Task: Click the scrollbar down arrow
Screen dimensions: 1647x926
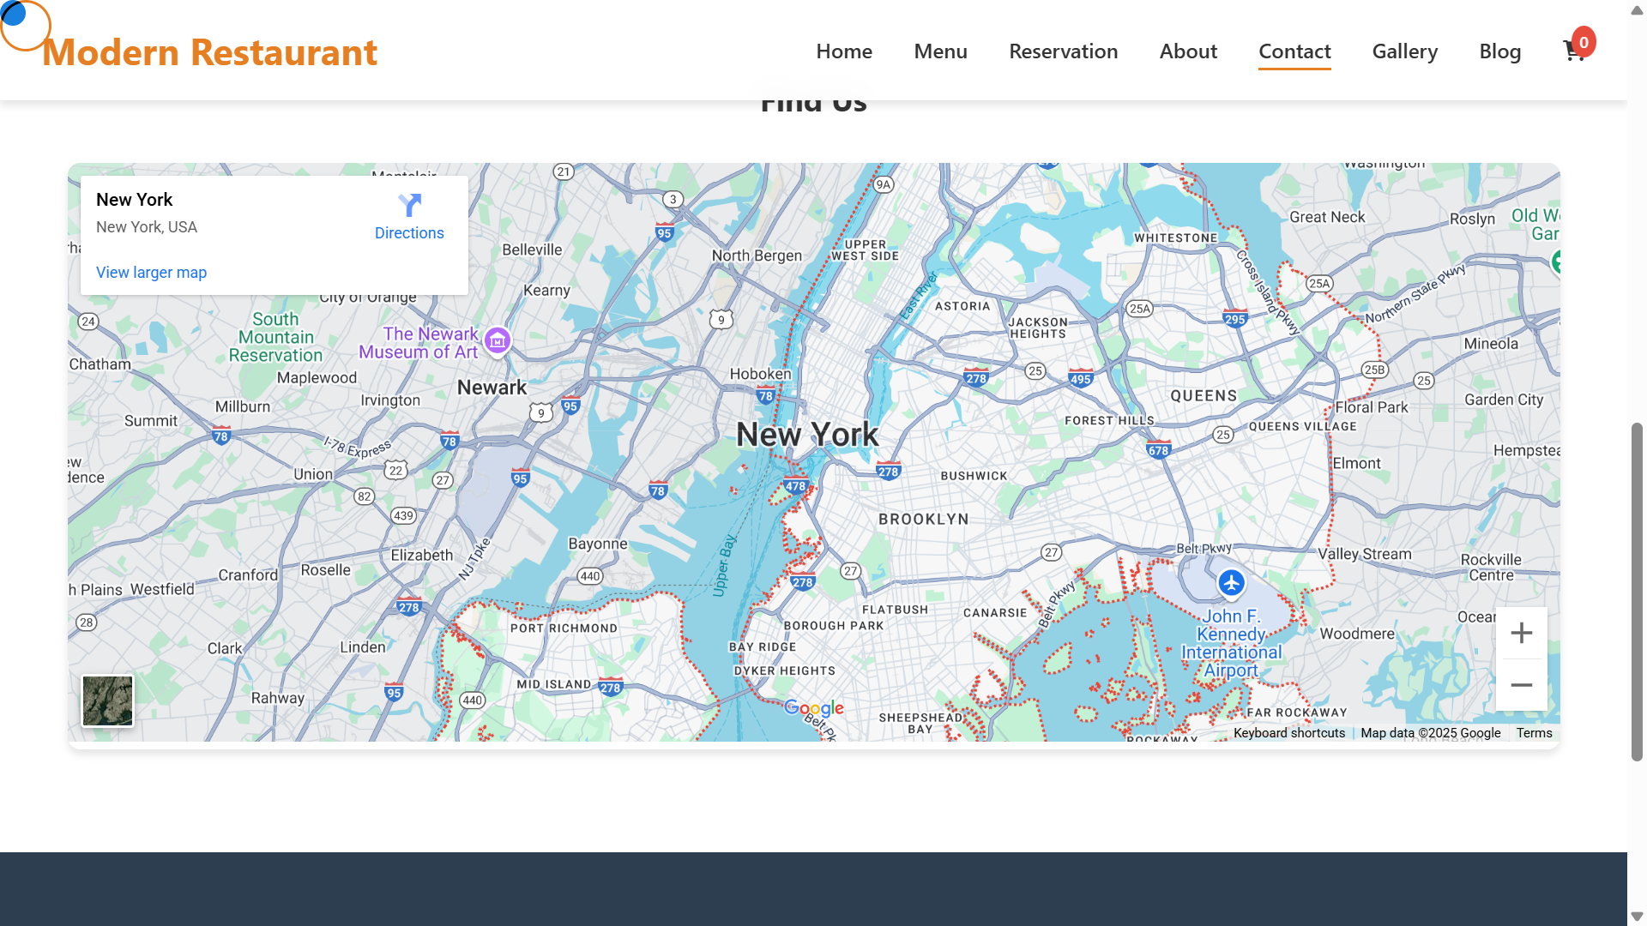Action: pos(1637,916)
